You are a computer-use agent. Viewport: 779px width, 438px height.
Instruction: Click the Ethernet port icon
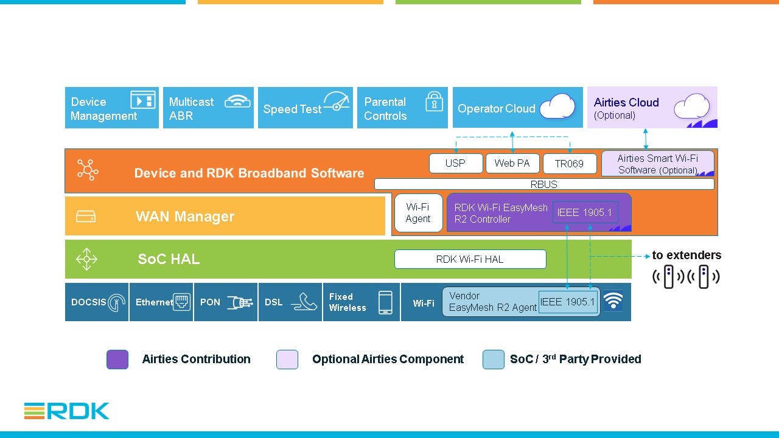click(x=181, y=302)
